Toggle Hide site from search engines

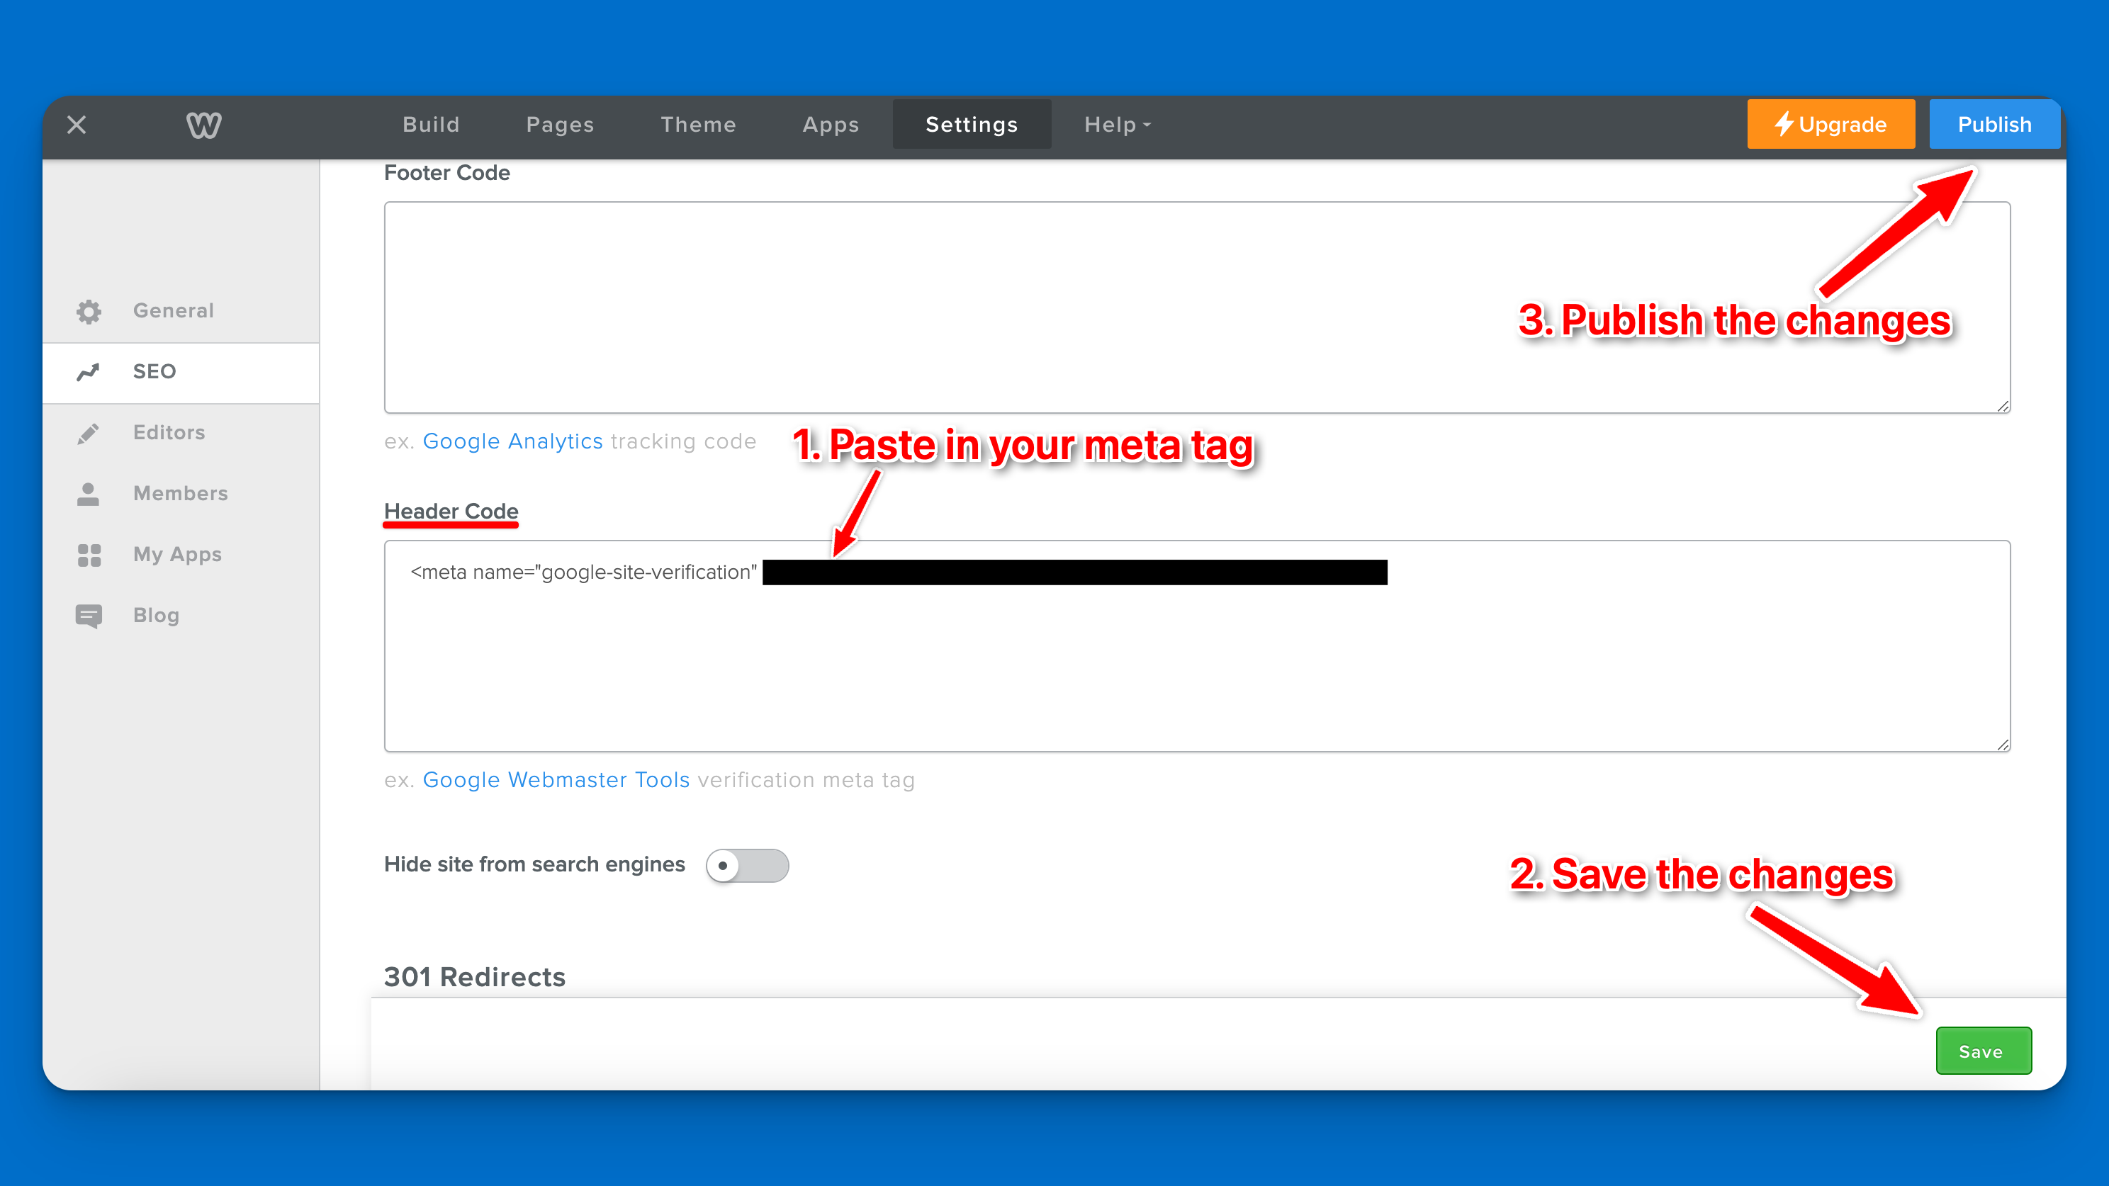click(747, 865)
